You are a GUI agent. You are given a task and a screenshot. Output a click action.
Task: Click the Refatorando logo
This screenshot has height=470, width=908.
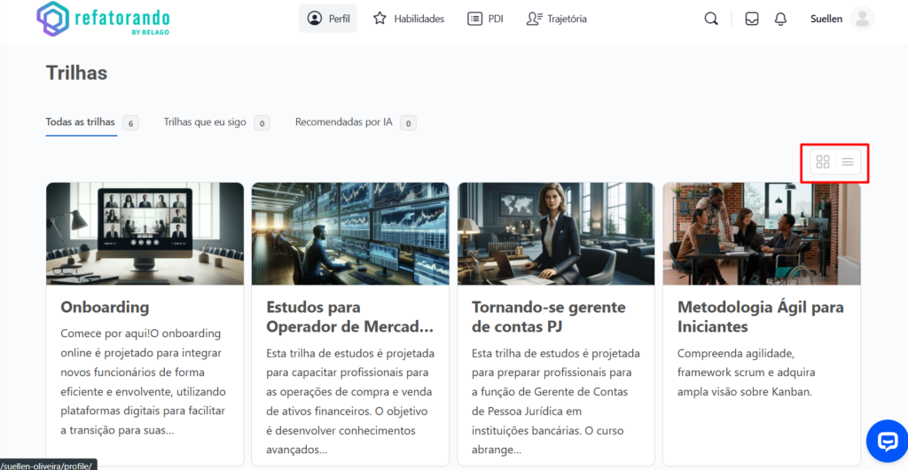(103, 19)
